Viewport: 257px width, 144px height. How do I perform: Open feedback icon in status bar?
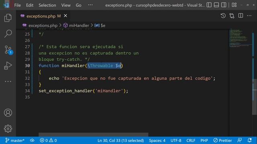click(x=240, y=140)
